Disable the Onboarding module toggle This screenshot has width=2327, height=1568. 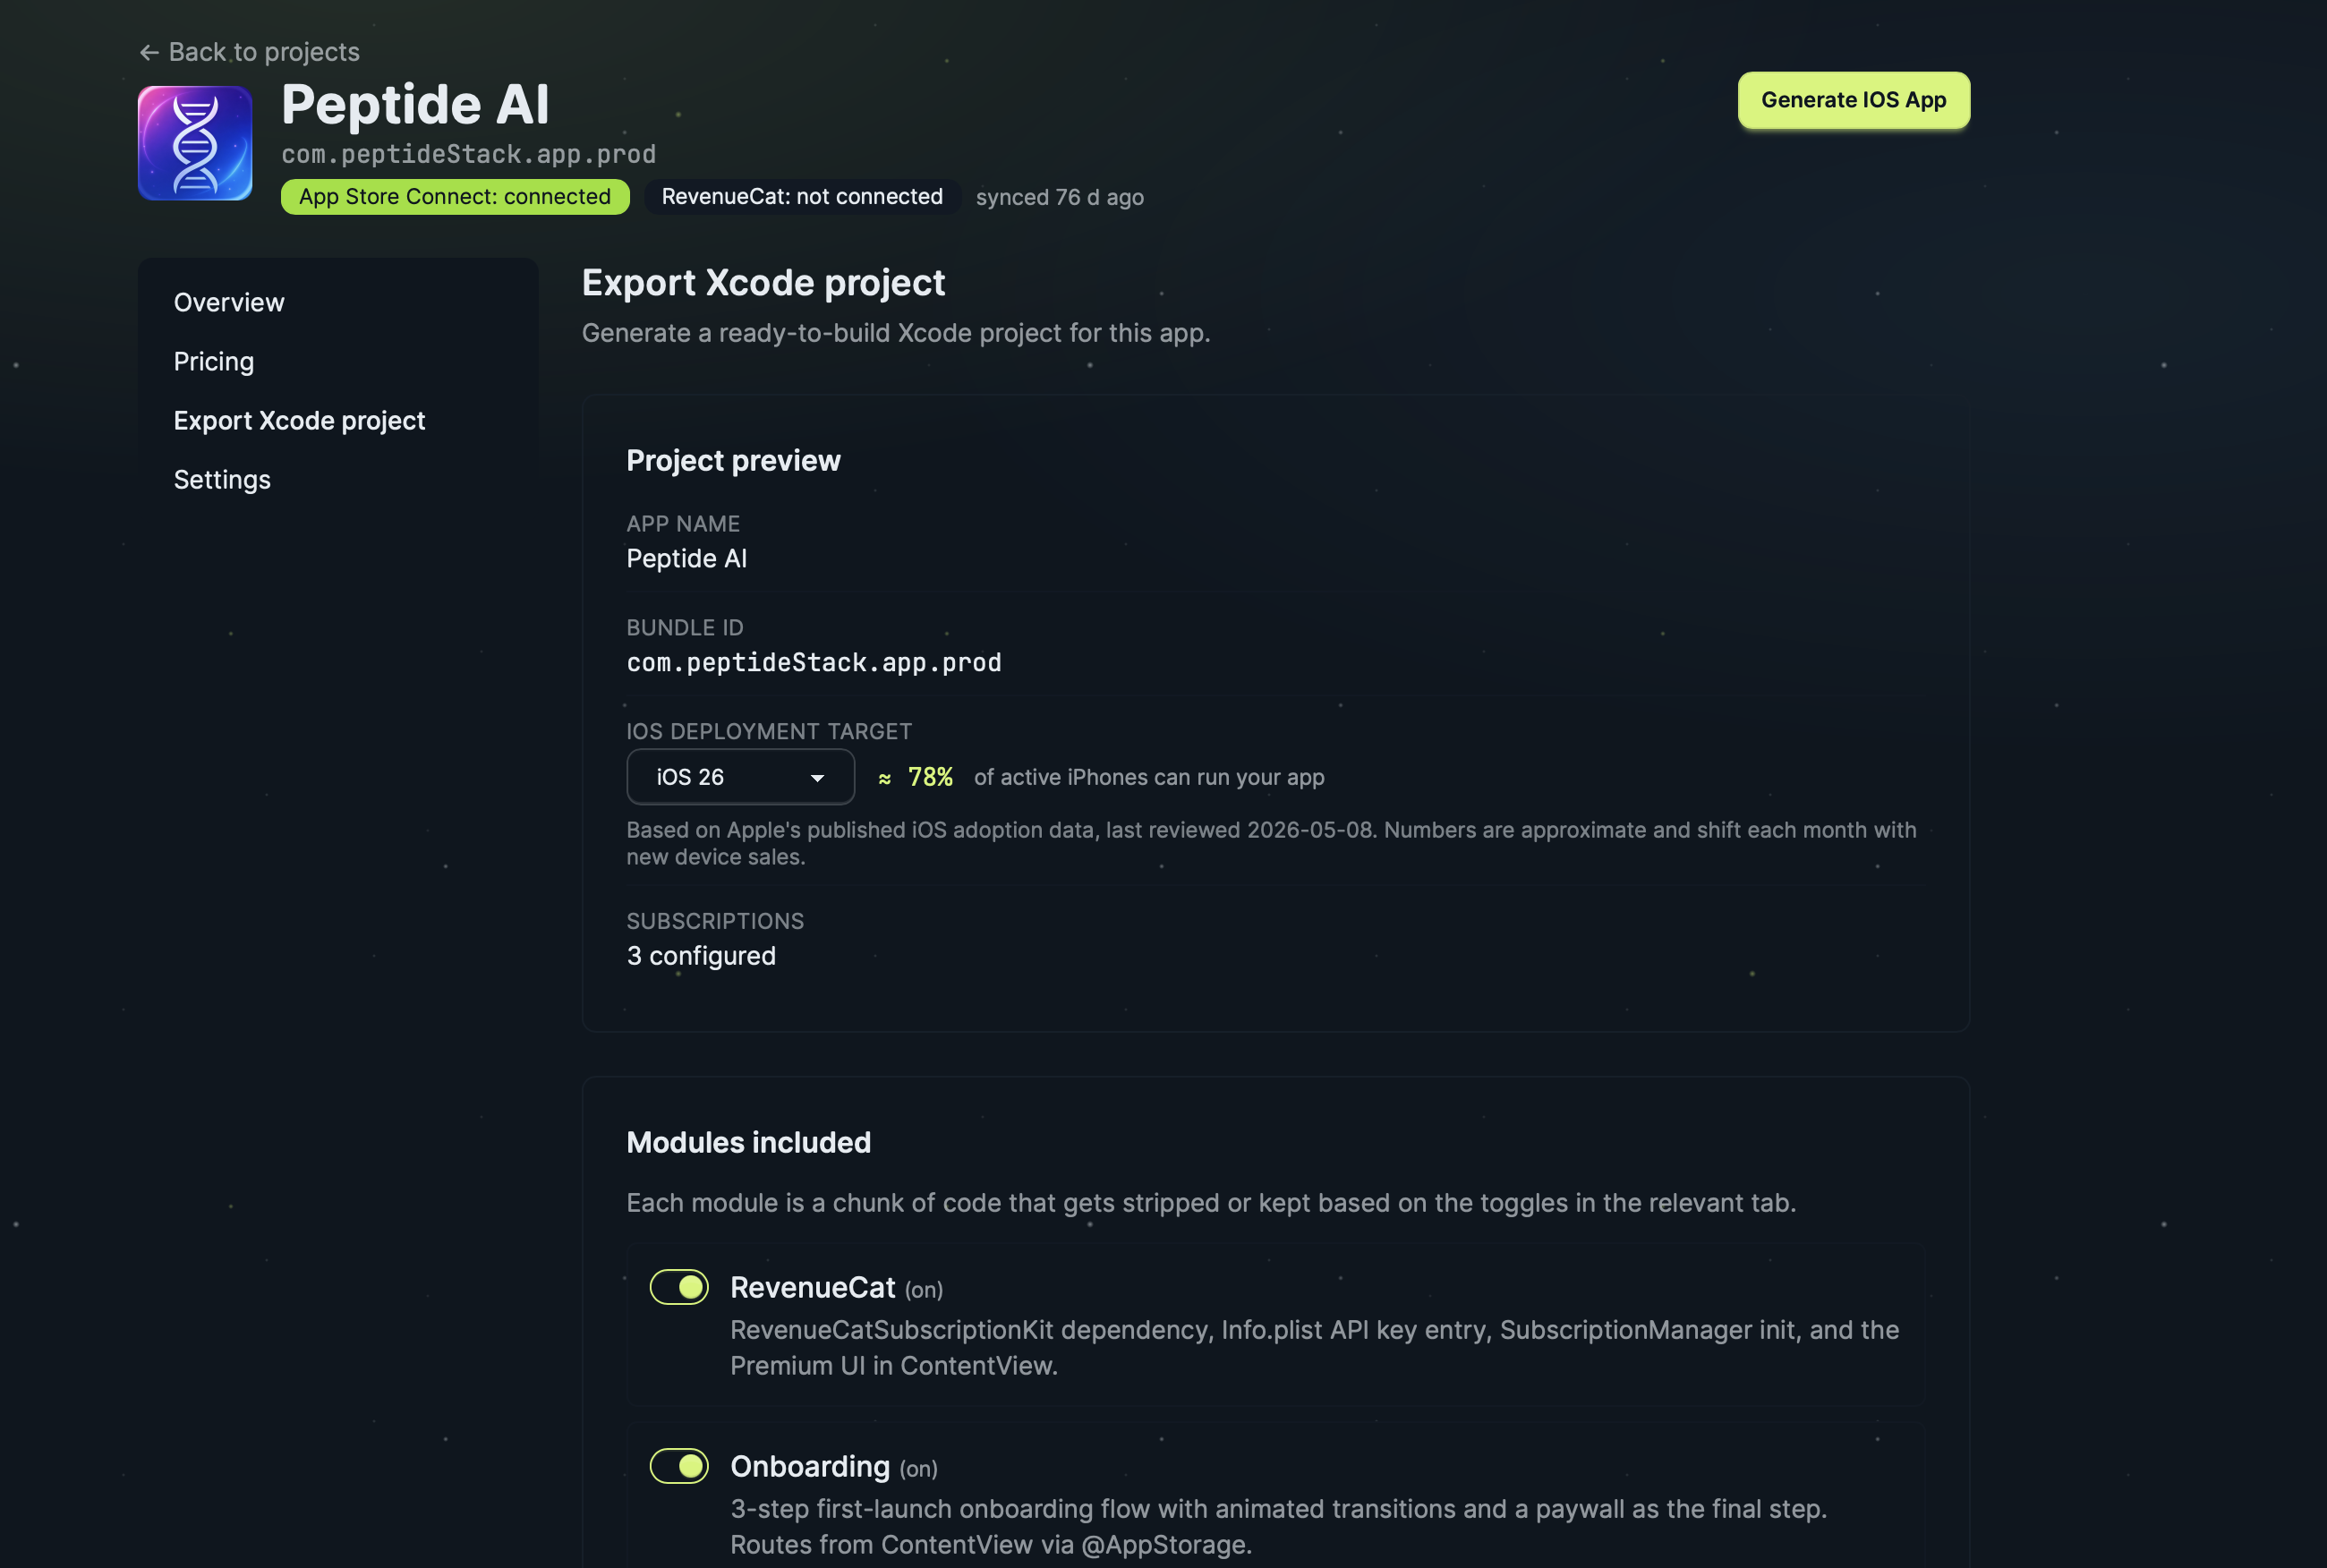point(679,1466)
